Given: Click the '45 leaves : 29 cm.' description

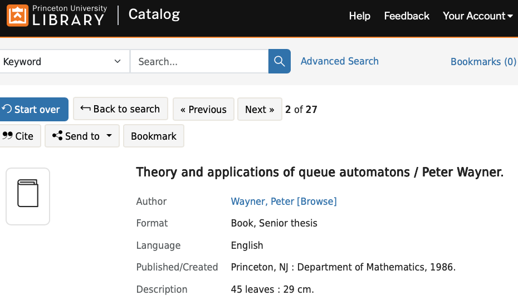Looking at the screenshot, I should [272, 289].
